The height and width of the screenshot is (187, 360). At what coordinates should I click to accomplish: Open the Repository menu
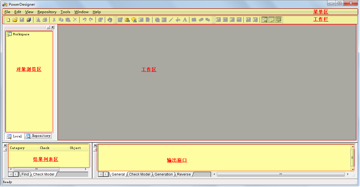[x=47, y=12]
